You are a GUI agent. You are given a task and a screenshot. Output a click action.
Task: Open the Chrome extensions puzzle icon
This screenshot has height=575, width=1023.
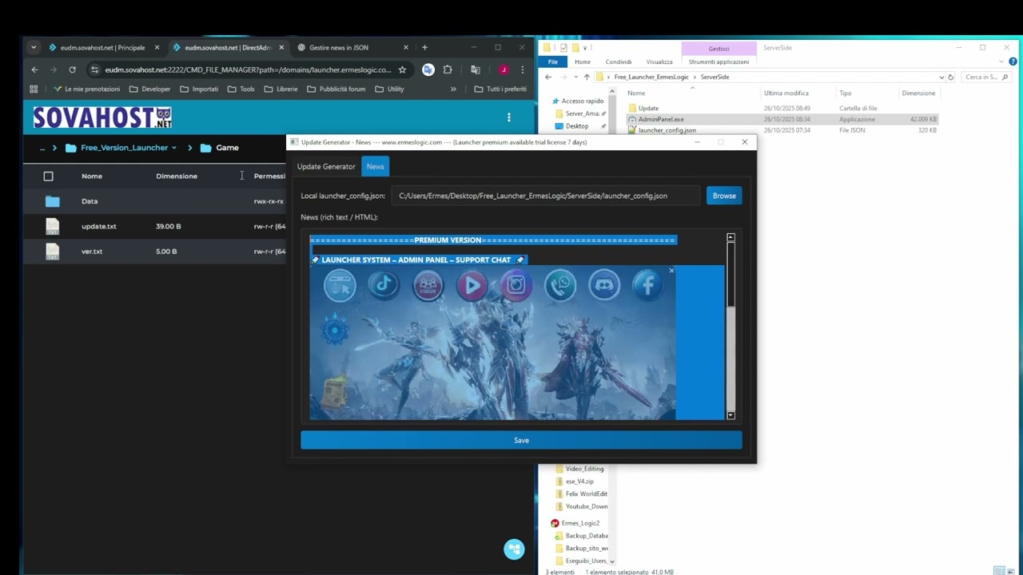tap(448, 69)
